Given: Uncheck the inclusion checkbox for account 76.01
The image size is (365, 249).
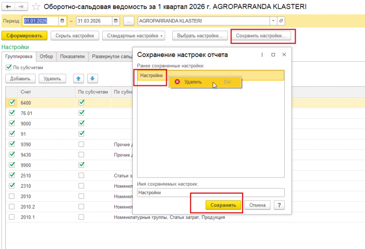Looking at the screenshot, I should [x=12, y=113].
